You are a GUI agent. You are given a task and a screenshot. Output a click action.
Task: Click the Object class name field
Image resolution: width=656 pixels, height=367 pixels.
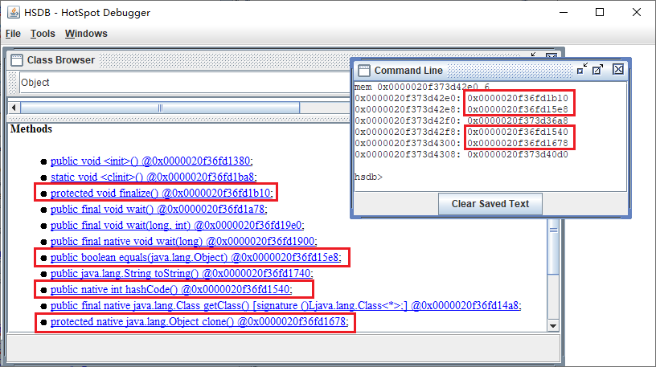pyautogui.click(x=184, y=83)
